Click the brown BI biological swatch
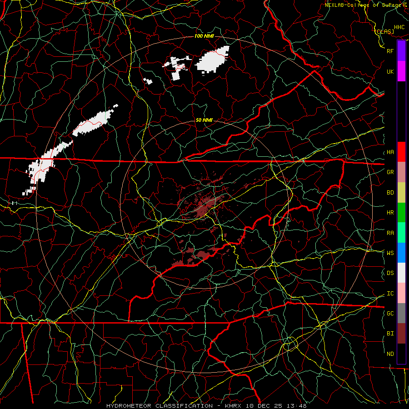The width and height of the screenshot is (409, 409). coord(401,334)
